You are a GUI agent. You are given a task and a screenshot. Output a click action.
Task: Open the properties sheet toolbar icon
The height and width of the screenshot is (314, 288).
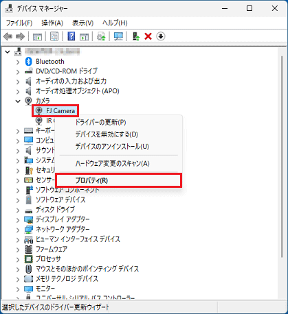click(x=54, y=36)
